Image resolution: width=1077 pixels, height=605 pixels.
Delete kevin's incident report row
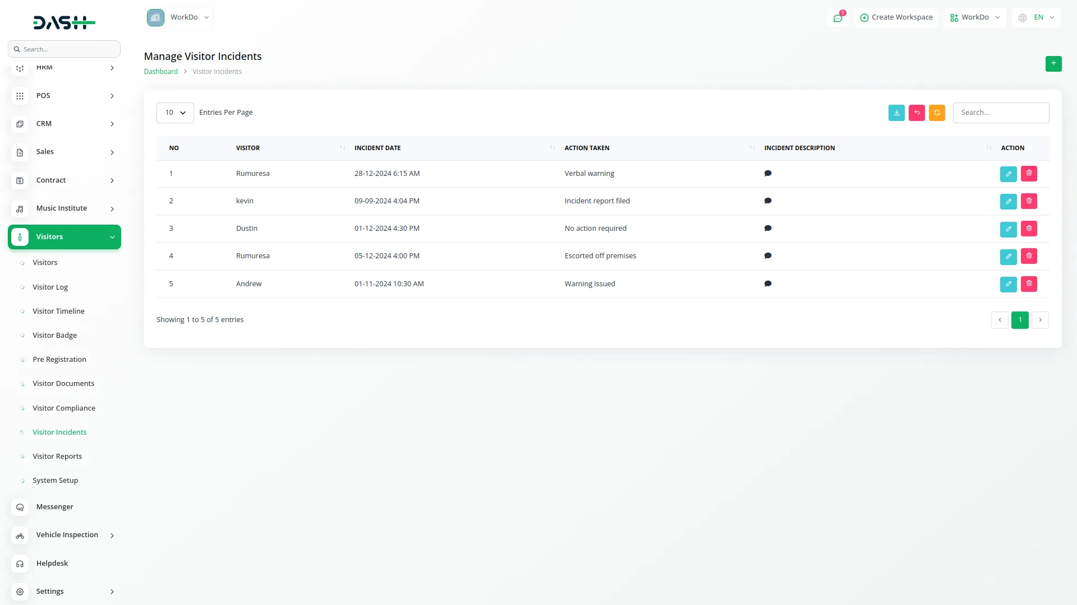(1029, 201)
